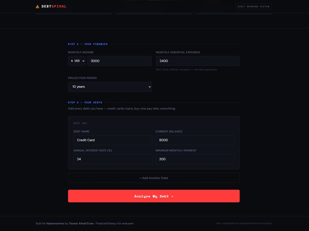This screenshot has width=309, height=231.
Task: Focus the Monthly Income field showing 3000
Action: coord(119,61)
